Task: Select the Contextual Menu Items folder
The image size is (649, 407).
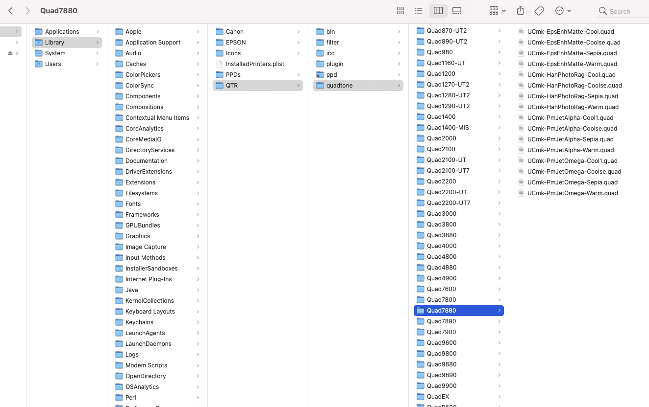Action: point(157,118)
